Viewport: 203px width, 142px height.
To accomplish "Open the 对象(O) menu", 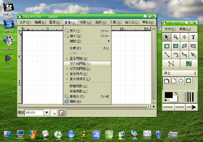I will [x=86, y=22].
